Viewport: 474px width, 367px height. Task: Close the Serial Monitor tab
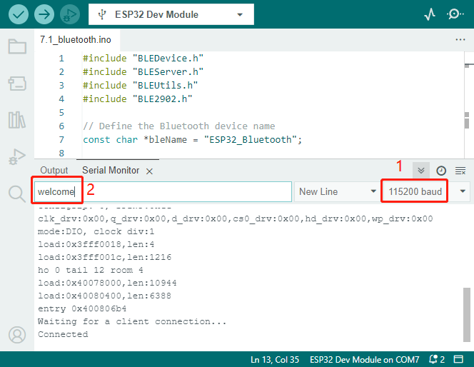[x=149, y=171]
